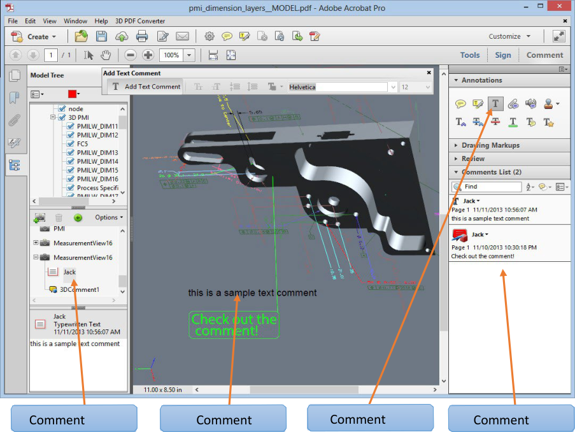Select the highlight text toolbar icon
The height and width of the screenshot is (432, 575).
click(x=245, y=36)
